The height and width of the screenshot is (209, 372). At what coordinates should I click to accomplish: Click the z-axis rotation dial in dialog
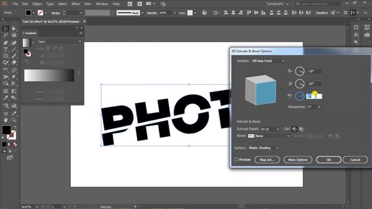click(x=300, y=96)
